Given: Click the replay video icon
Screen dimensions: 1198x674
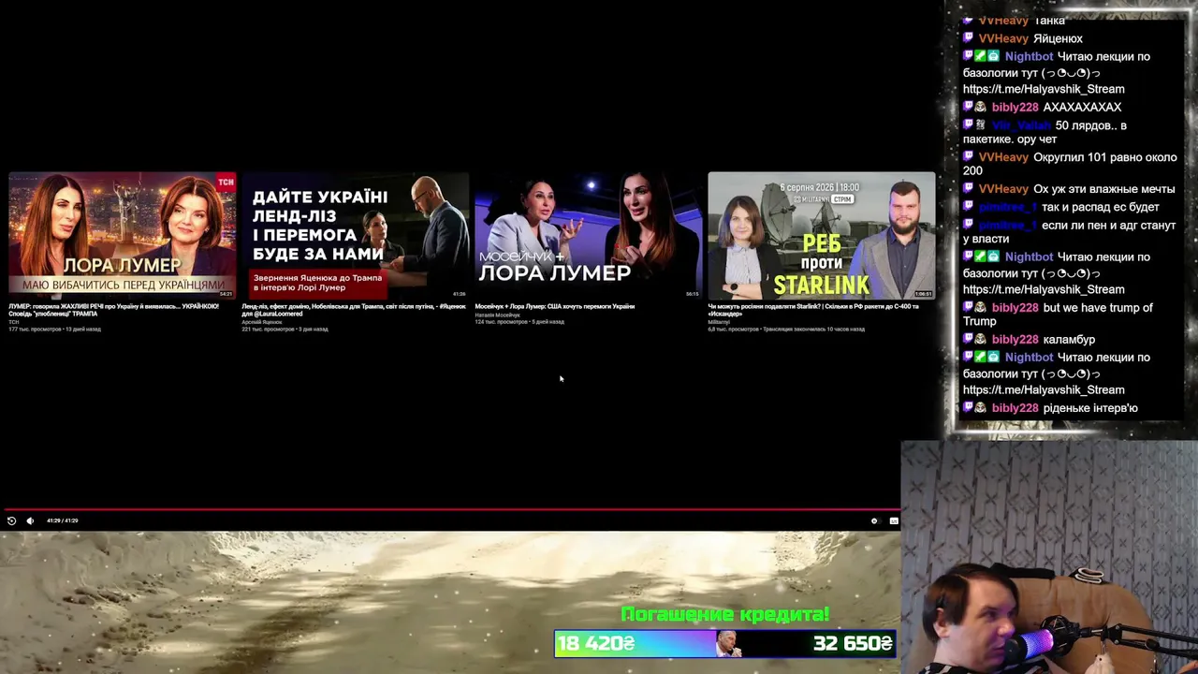Looking at the screenshot, I should point(11,520).
